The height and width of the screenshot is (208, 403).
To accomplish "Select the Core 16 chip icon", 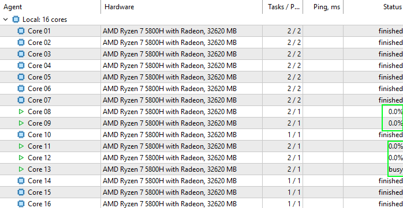I will [21, 204].
